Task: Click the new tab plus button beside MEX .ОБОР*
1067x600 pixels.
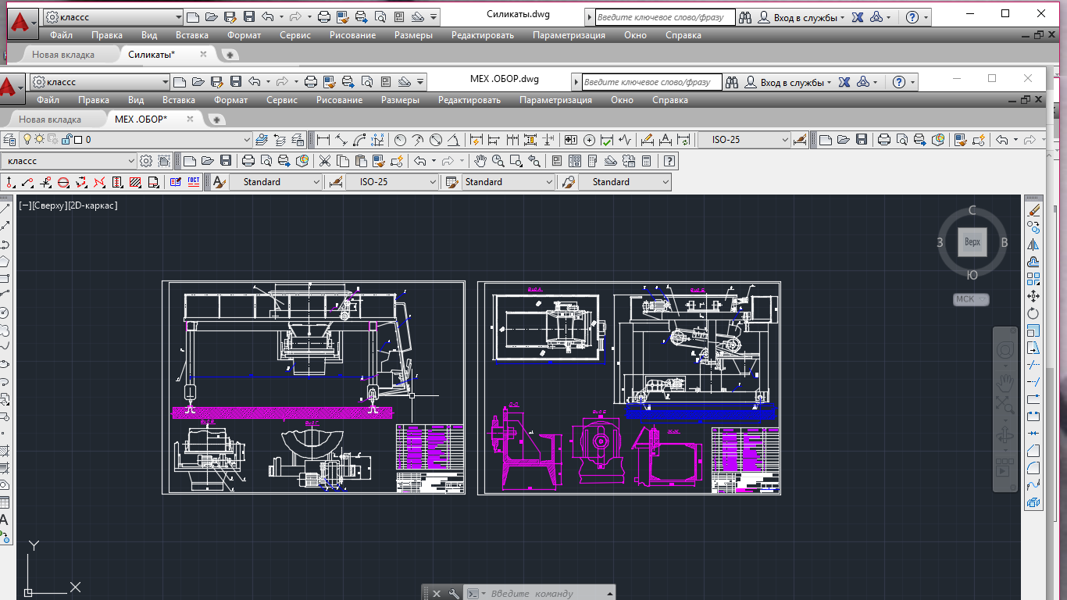Action: click(216, 120)
